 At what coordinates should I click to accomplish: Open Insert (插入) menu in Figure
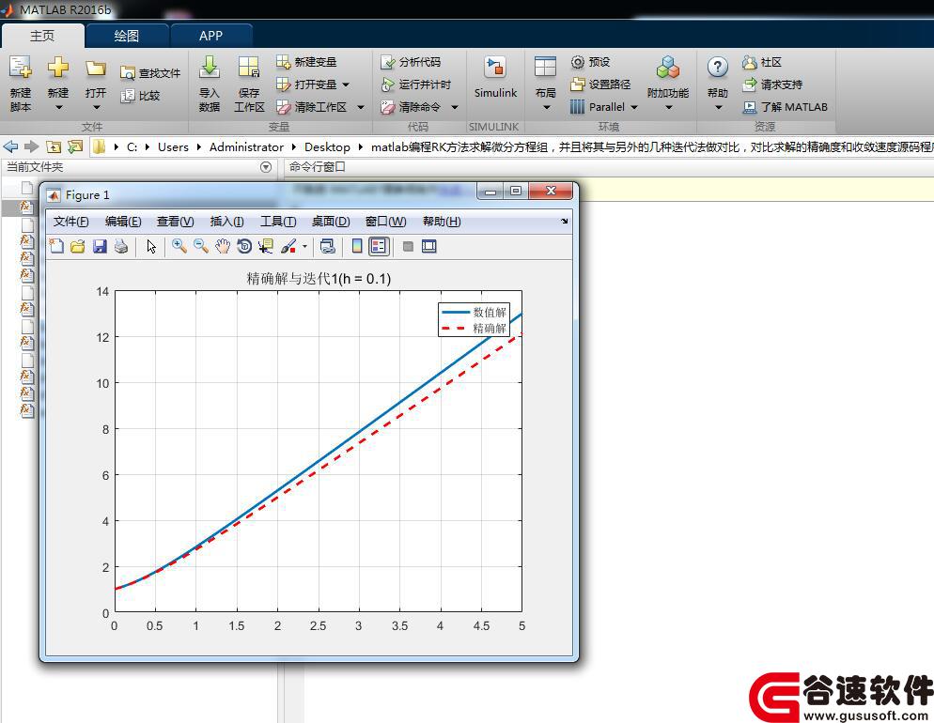[227, 222]
